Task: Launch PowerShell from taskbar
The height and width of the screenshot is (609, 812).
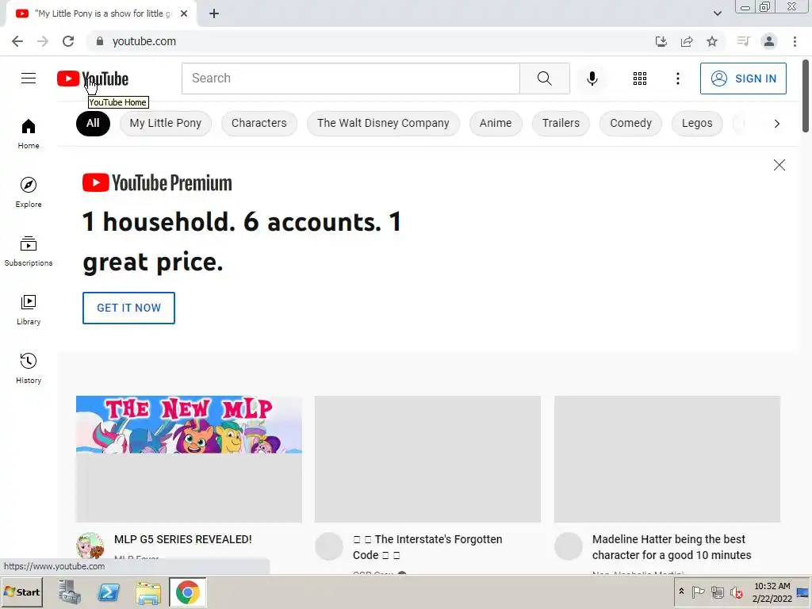Action: (109, 592)
